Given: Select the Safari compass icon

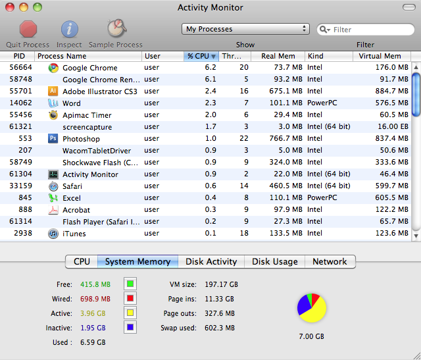Looking at the screenshot, I should point(53,186).
